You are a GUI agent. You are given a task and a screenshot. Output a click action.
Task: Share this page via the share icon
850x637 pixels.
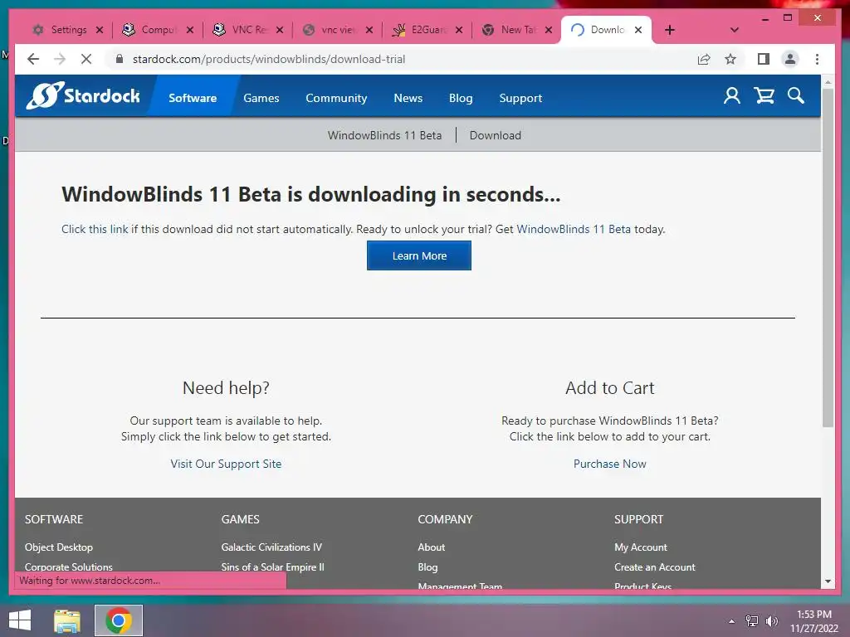click(704, 59)
